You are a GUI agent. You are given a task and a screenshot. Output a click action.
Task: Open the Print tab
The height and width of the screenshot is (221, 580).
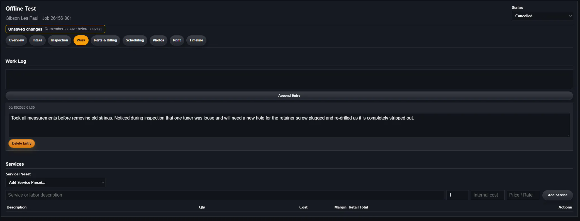(177, 40)
